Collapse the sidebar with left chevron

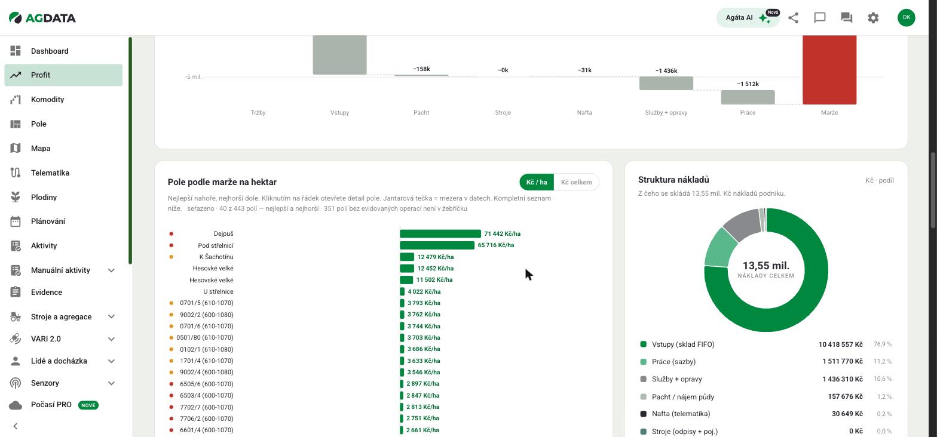16,426
